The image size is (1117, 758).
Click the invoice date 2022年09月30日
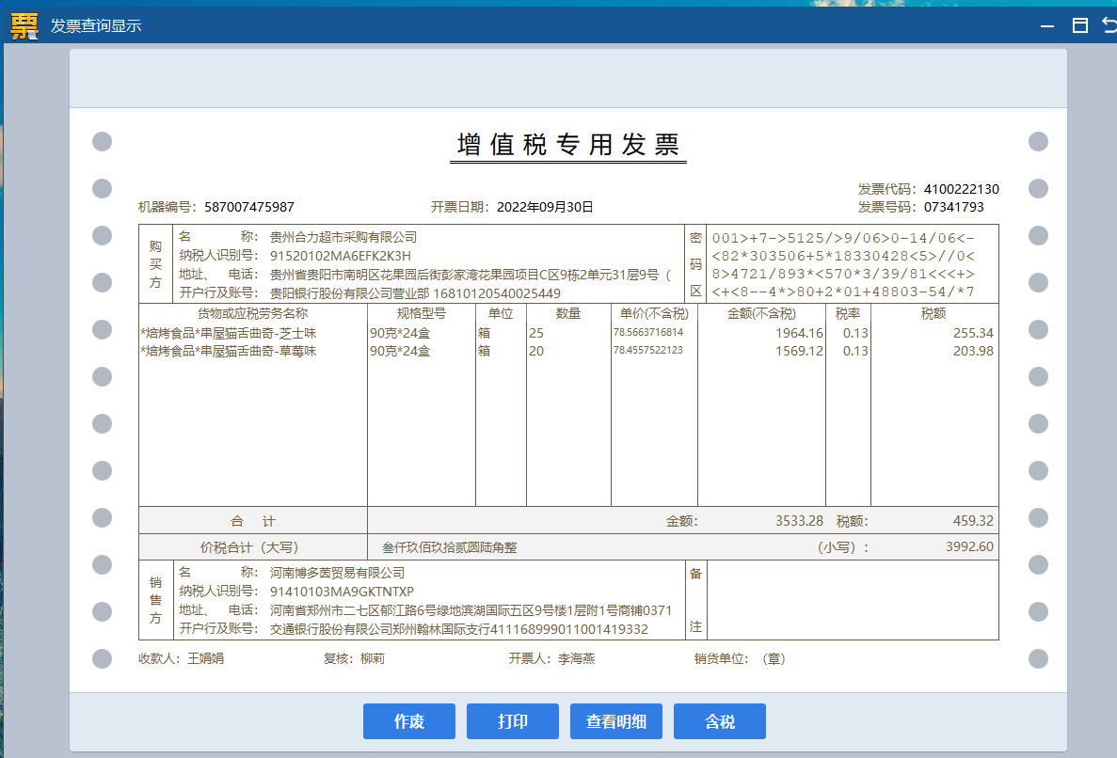tap(544, 207)
